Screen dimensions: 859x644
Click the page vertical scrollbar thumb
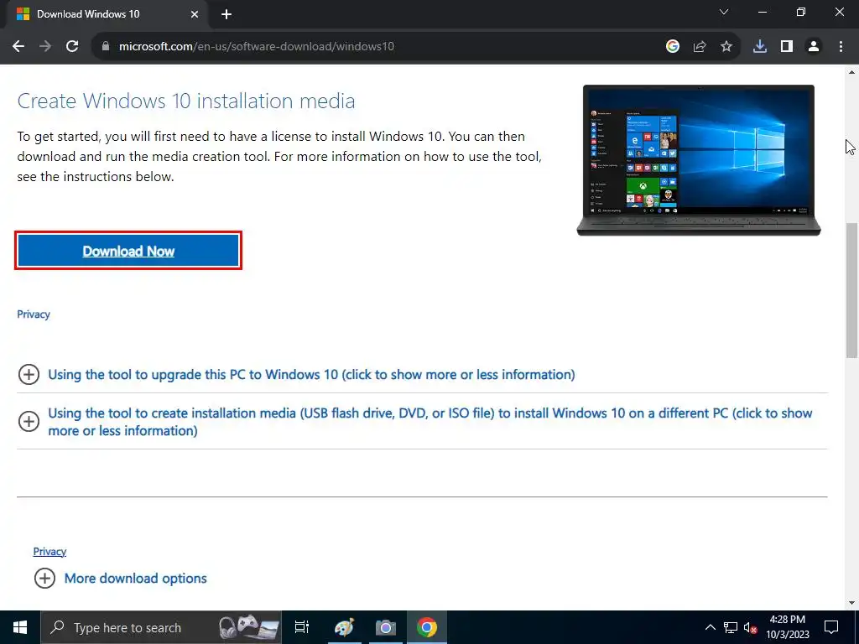click(x=851, y=290)
